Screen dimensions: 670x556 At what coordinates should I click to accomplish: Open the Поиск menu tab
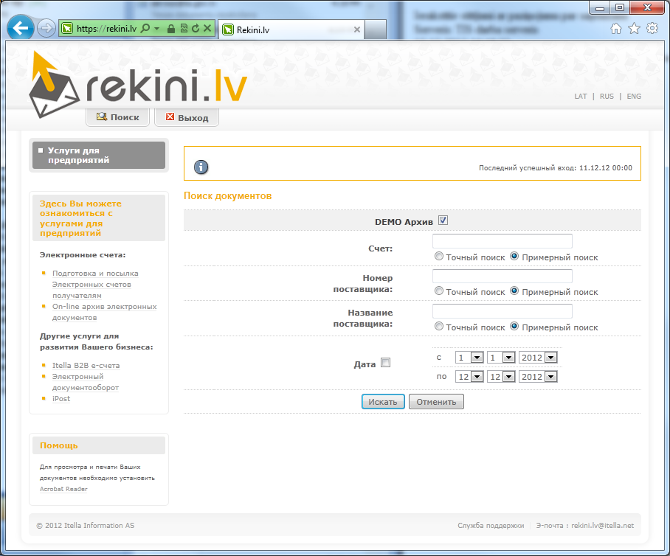118,117
